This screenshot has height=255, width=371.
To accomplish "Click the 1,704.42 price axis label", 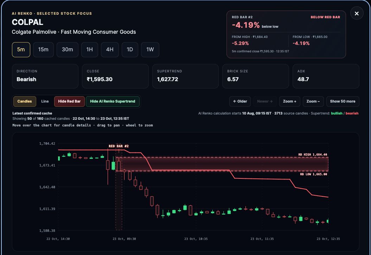I will [x=47, y=143].
